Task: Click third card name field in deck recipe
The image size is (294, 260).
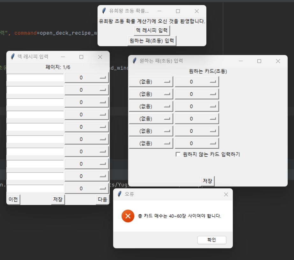Action: pyautogui.click(x=35, y=102)
